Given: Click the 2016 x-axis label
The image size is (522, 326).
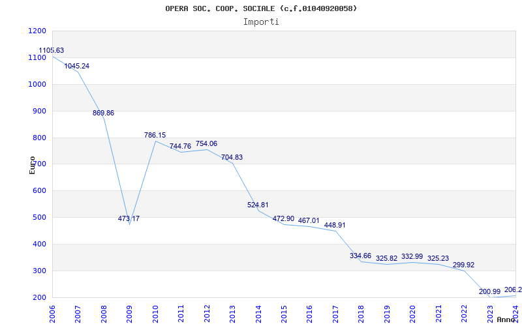Looking at the screenshot, I should click(309, 313).
